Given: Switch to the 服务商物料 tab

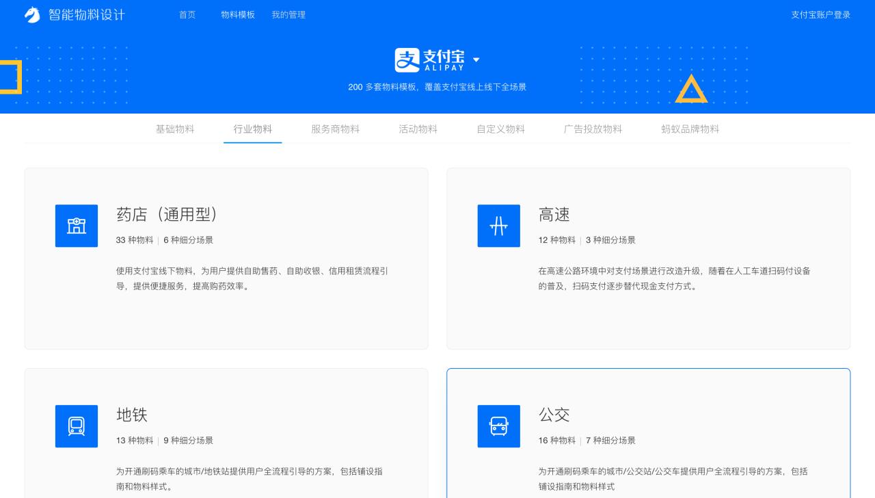Looking at the screenshot, I should click(x=336, y=129).
